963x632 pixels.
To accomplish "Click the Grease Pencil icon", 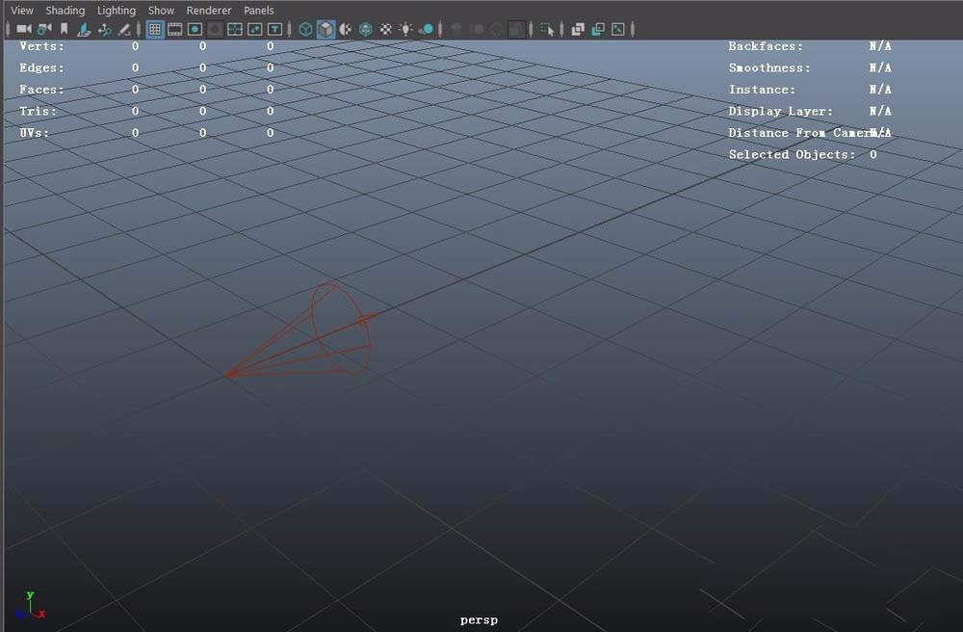I will (x=123, y=29).
